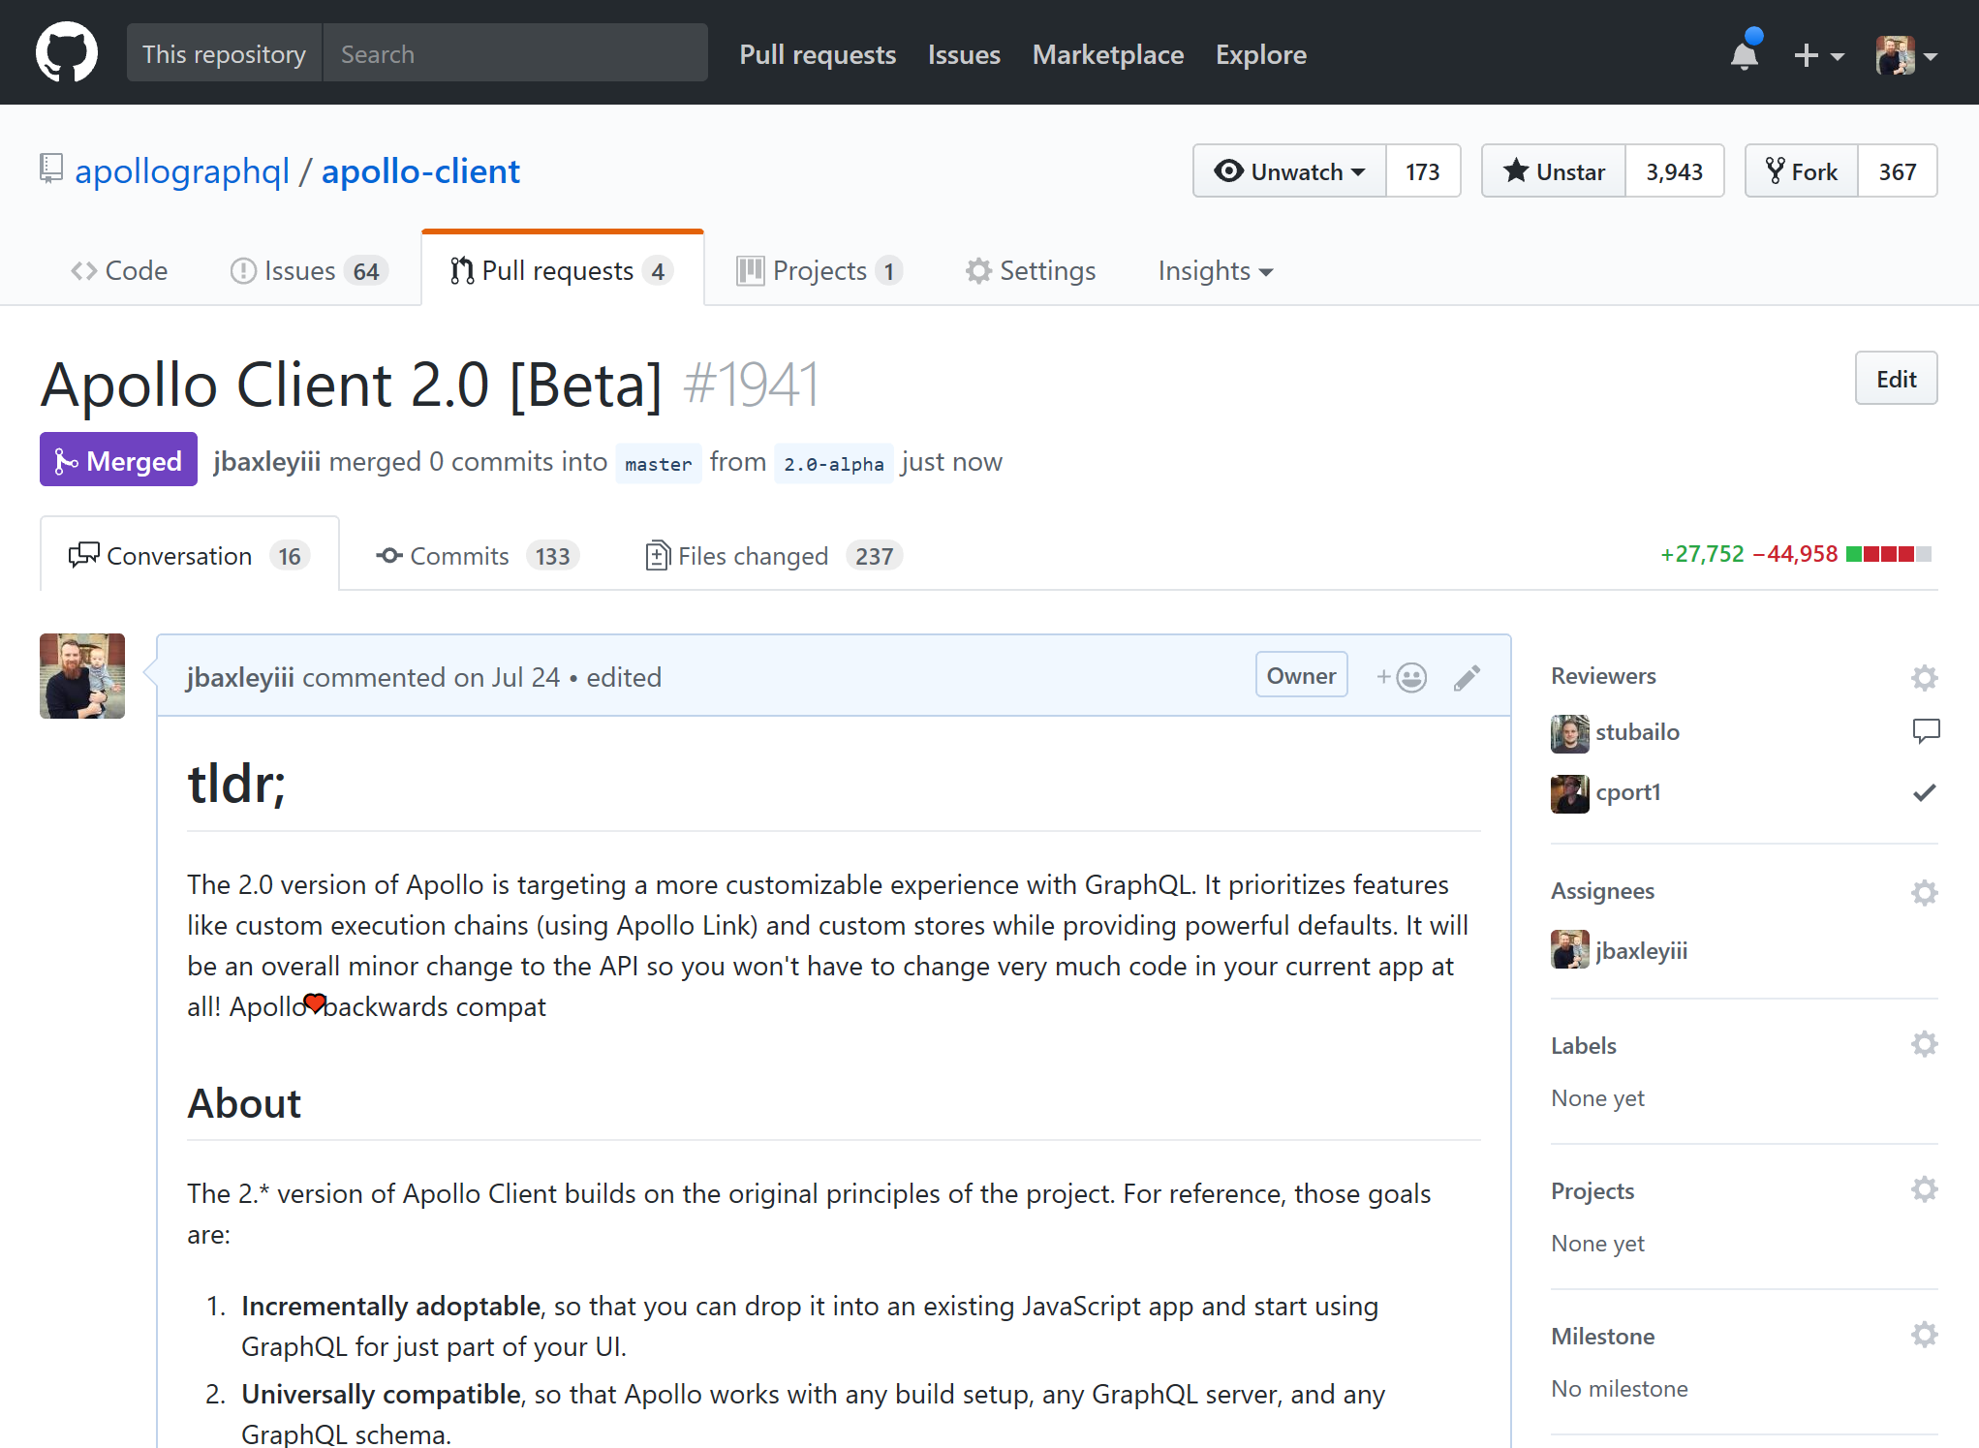This screenshot has width=1979, height=1448.
Task: Open the Milestone gear settings
Action: click(1924, 1335)
